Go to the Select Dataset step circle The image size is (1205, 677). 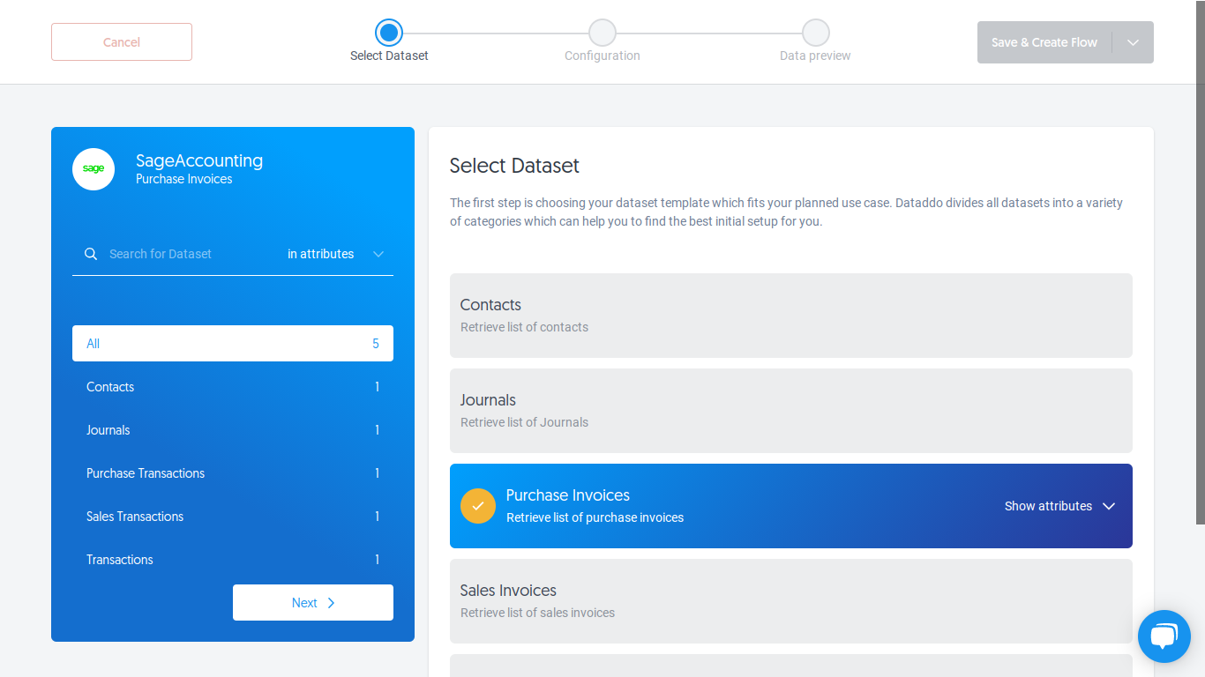click(x=389, y=33)
